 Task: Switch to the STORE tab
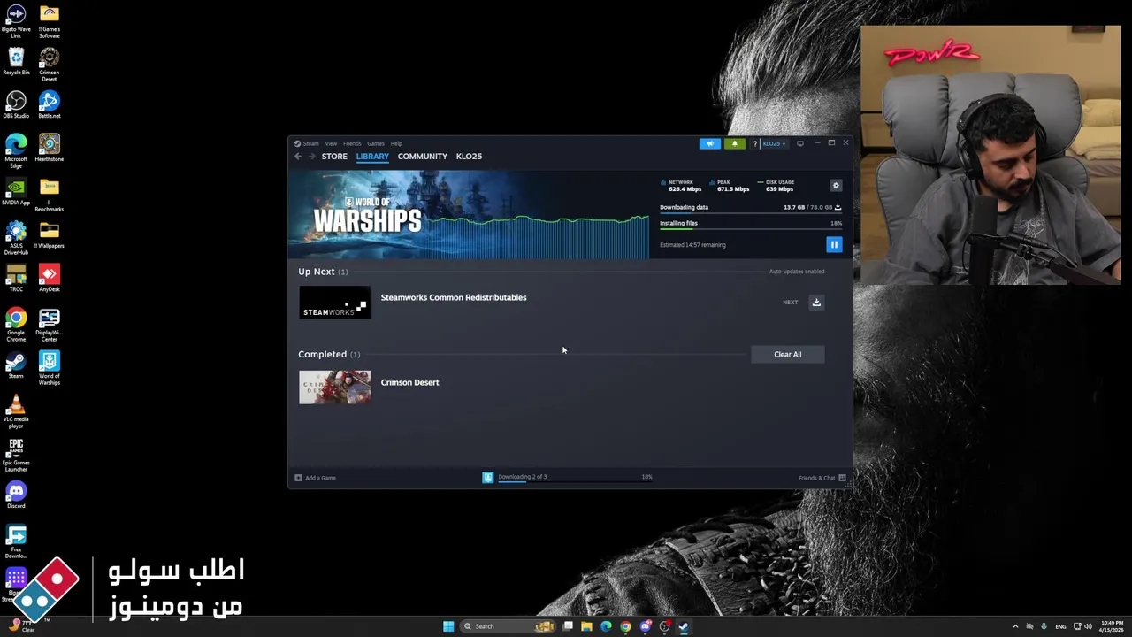[x=334, y=157]
